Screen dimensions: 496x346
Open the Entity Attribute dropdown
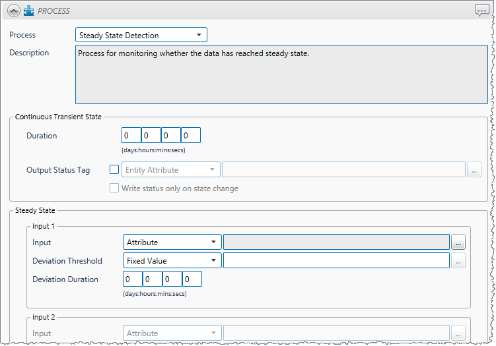[x=170, y=170]
